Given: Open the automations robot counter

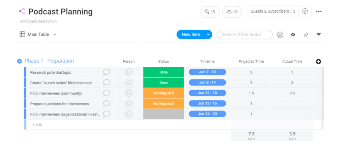Looking at the screenshot, I should coord(232,12).
